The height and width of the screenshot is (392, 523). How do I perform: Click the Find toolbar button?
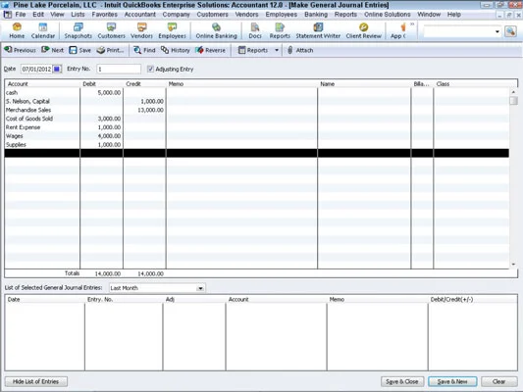(144, 50)
